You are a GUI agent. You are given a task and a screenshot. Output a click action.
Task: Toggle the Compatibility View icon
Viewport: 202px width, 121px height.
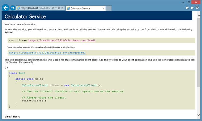pyautogui.click(x=59, y=8)
